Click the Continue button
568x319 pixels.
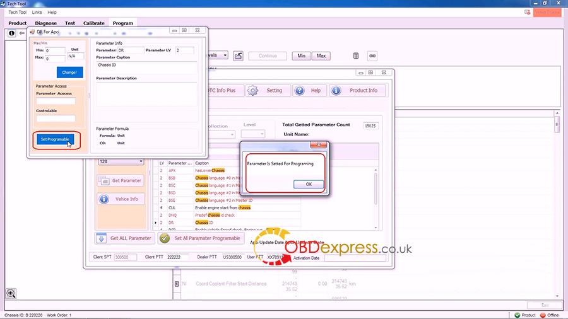click(x=268, y=55)
